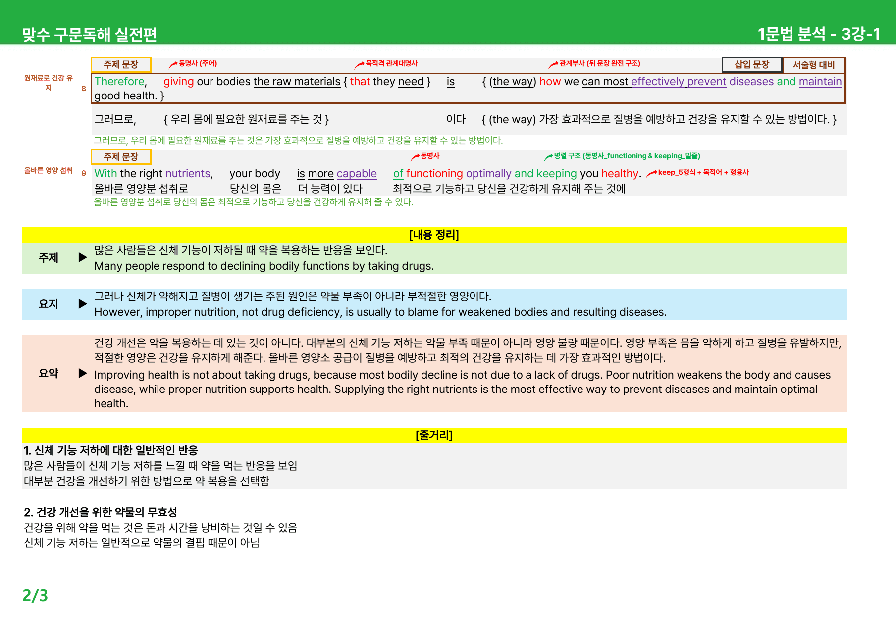Select the first '주제 문장' label box above sentence 8
Image resolution: width=896 pixels, height=633 pixels.
121,64
